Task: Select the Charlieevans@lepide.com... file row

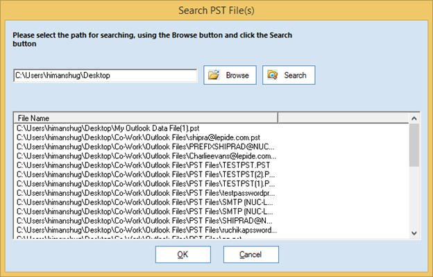Action: (146, 156)
